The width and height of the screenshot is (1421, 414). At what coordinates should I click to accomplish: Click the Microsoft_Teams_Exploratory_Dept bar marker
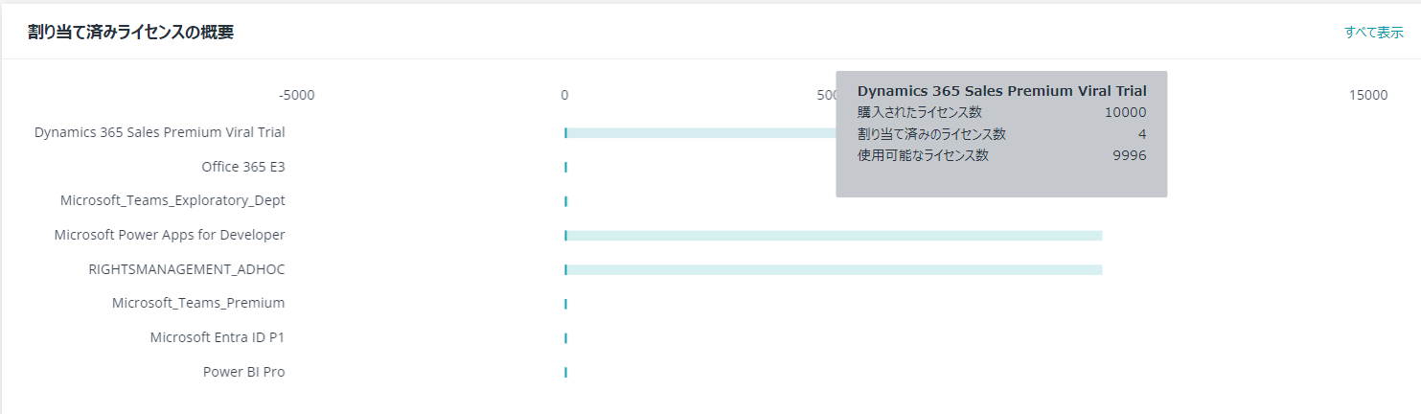coord(565,201)
